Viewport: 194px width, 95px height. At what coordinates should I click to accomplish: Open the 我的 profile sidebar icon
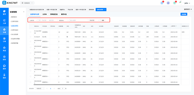click(x=4, y=76)
